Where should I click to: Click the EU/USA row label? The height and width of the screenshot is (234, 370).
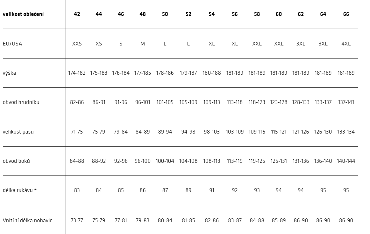(x=12, y=44)
